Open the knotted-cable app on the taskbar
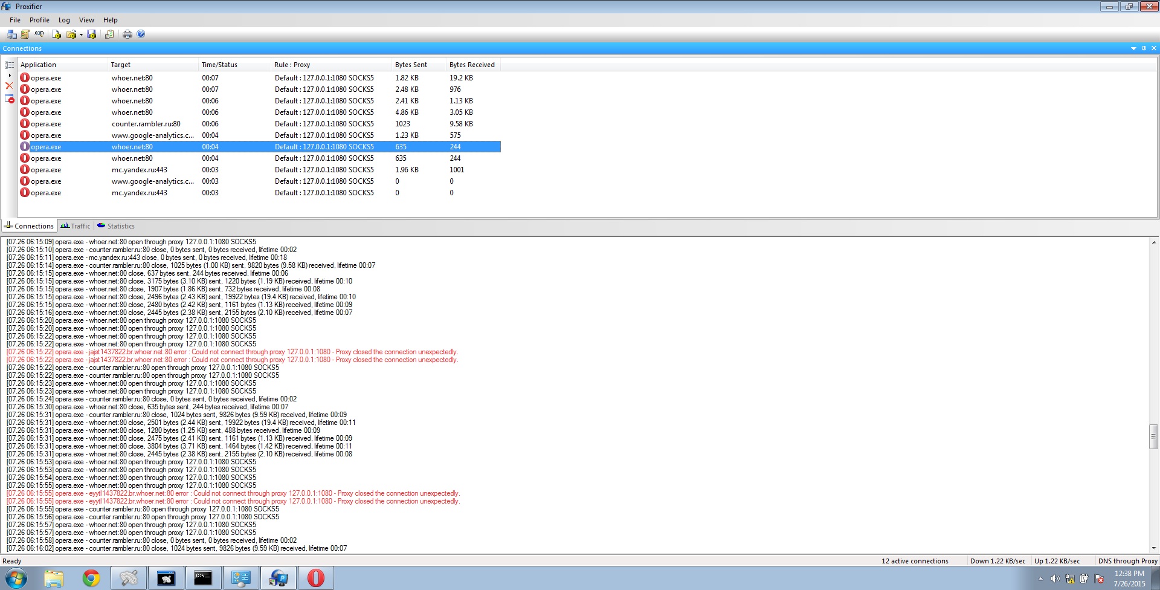This screenshot has width=1160, height=590. pos(129,579)
